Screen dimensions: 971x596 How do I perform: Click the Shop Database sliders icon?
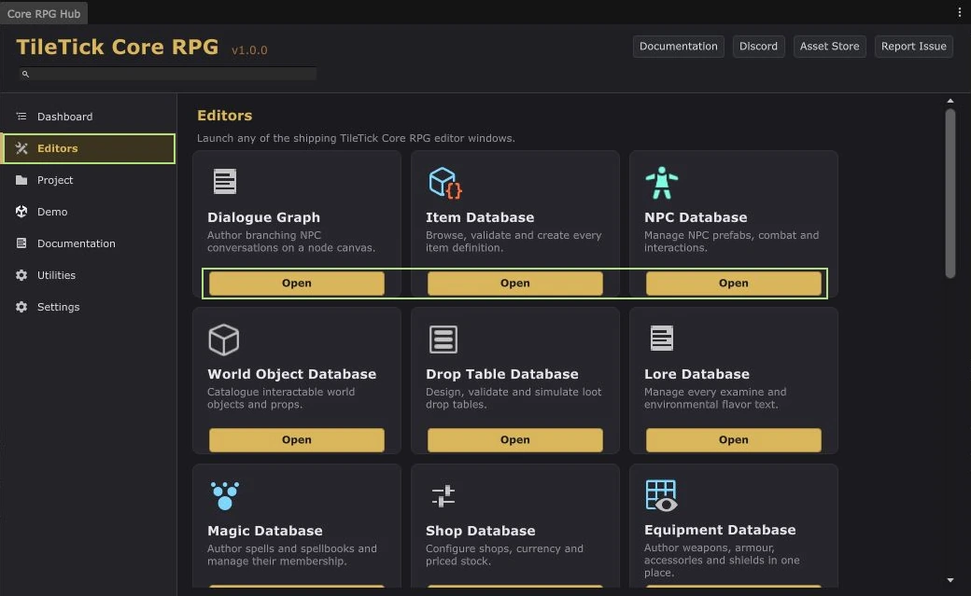coord(443,496)
